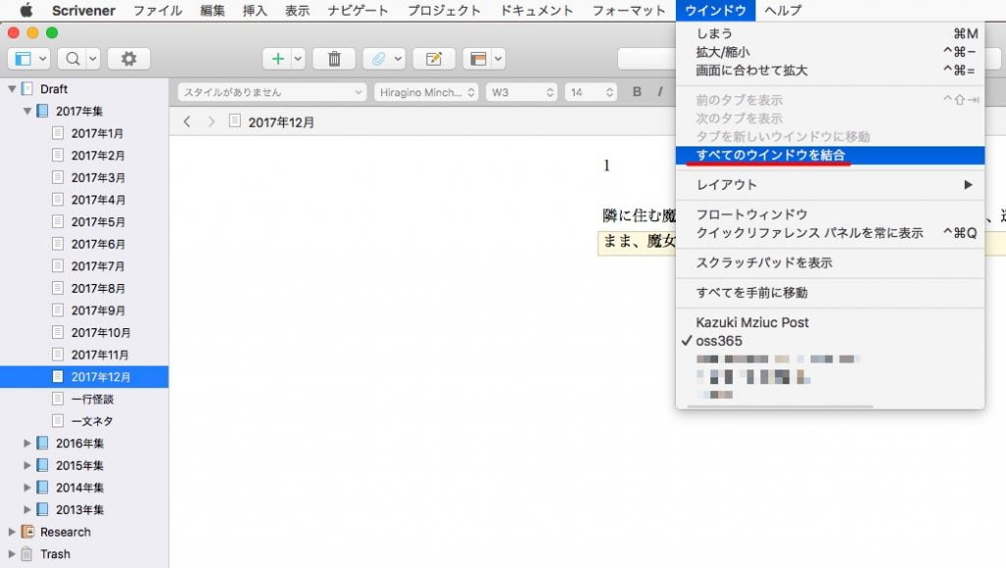
Task: Click the search magnifier icon
Action: pos(73,58)
